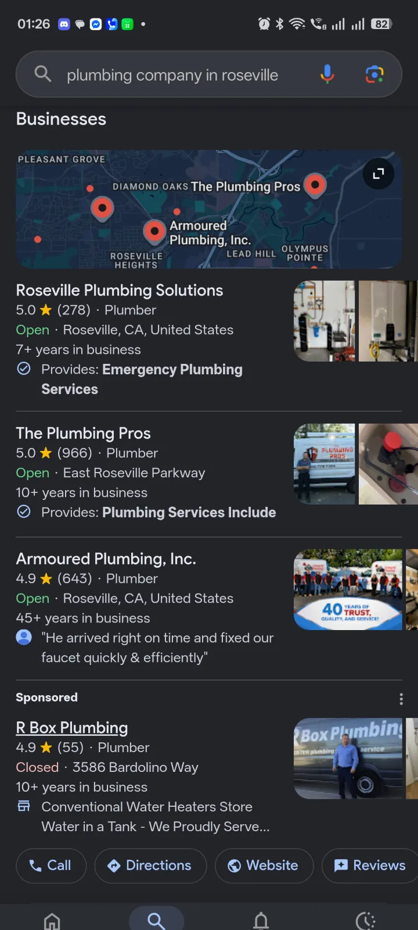This screenshot has width=418, height=930.
Task: Select Armoured Plumbing, Inc. map pin
Action: click(154, 231)
